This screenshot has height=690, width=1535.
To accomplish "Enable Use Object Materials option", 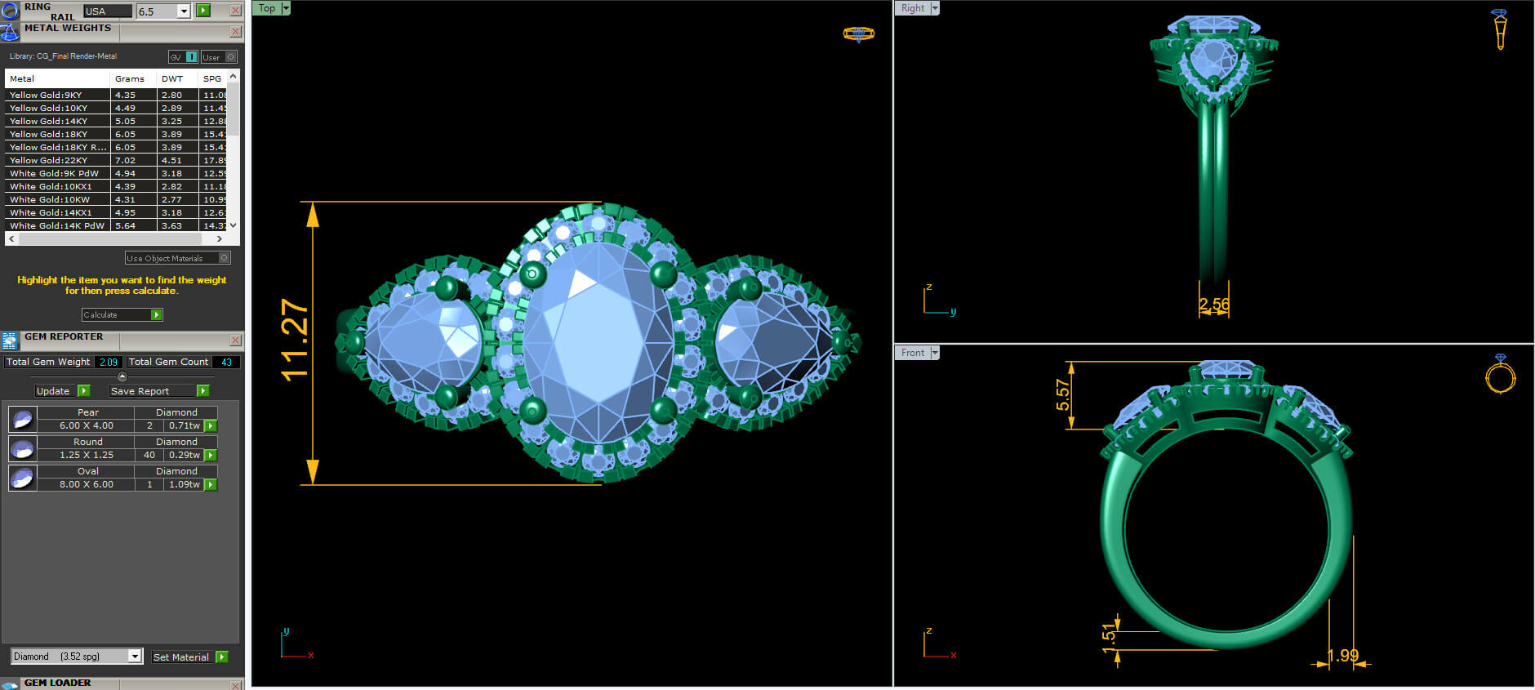I will 225,258.
